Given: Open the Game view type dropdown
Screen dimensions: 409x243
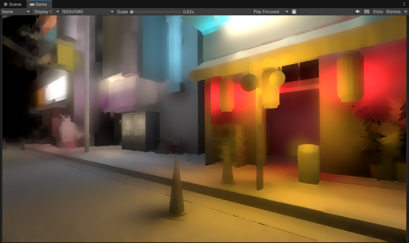Looking at the screenshot, I should pyautogui.click(x=16, y=12).
